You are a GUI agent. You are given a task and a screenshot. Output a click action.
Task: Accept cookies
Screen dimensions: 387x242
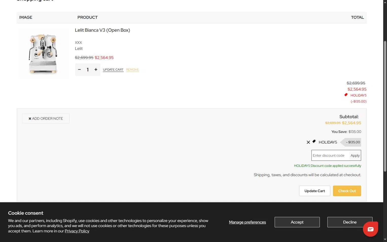(x=297, y=222)
